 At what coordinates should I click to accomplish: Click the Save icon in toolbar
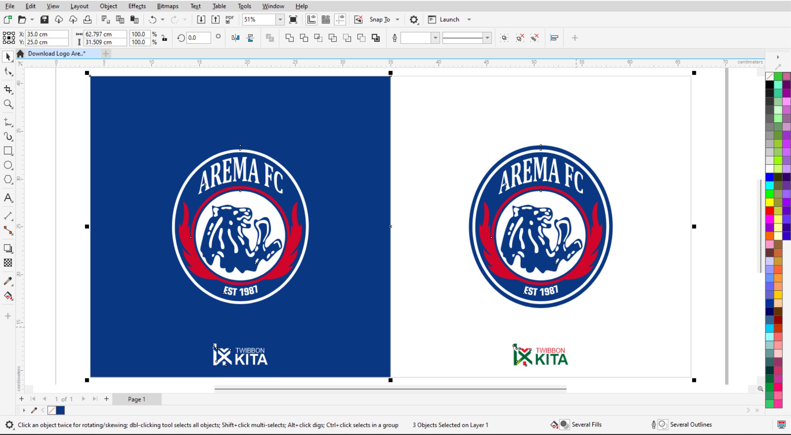[44, 20]
